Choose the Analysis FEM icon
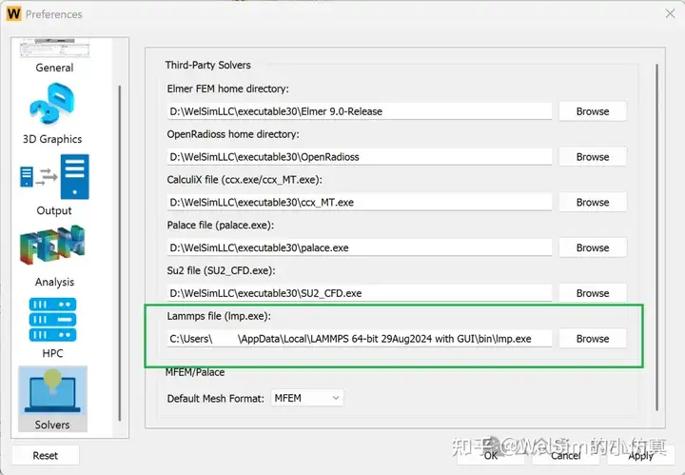685x475 pixels. point(52,246)
